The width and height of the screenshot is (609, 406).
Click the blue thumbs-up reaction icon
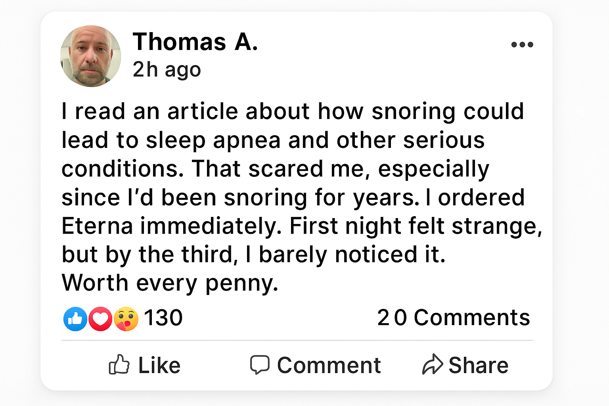point(75,319)
